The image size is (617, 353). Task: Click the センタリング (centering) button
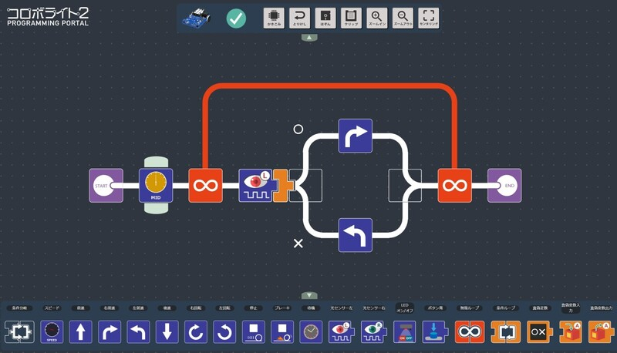[x=429, y=18]
